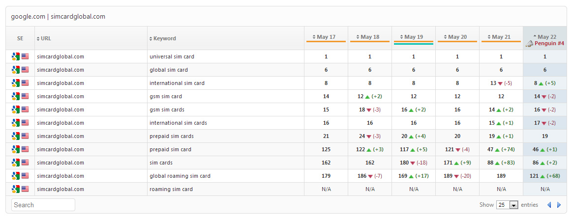Screen dimensions: 573x220
Task: Click the Penguin icon under May 22
Action: click(529, 44)
